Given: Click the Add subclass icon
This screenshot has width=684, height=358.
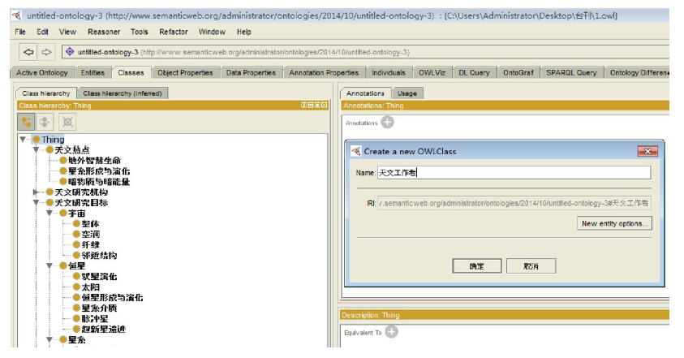Looking at the screenshot, I should point(27,122).
